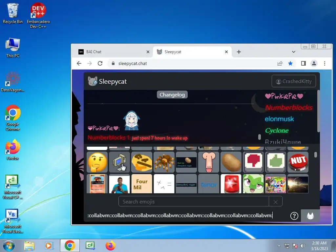Screen dimensions: 336x252
Task: Select Cyclone in the user list
Action: pyautogui.click(x=277, y=131)
